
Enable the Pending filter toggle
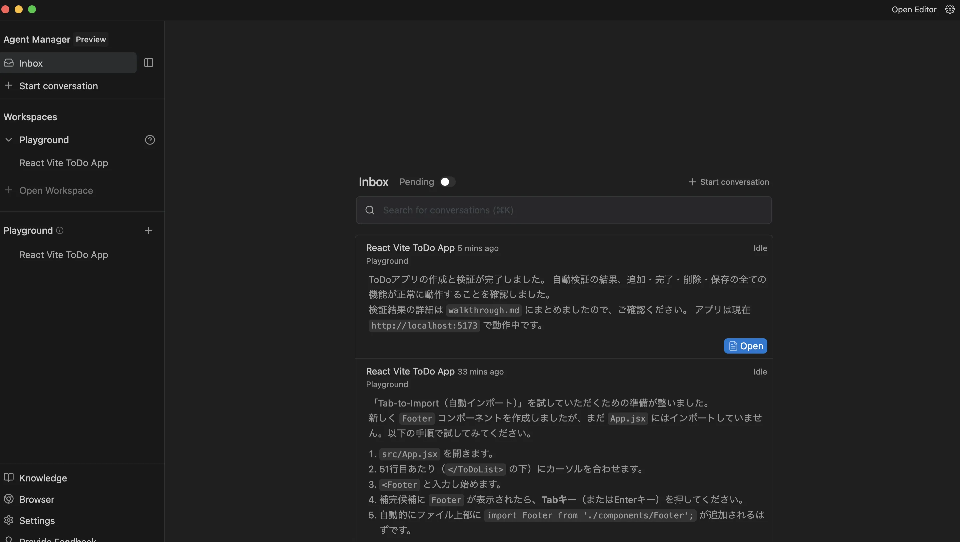[447, 182]
